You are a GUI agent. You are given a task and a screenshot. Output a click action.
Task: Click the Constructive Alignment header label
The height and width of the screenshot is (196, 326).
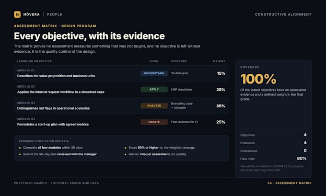tap(283, 14)
